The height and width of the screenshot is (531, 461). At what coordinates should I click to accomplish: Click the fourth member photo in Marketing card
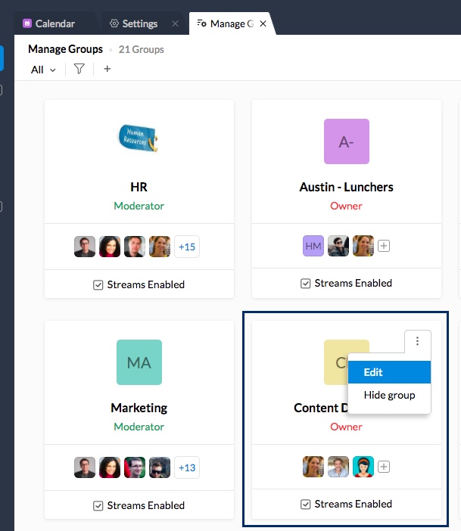point(160,467)
